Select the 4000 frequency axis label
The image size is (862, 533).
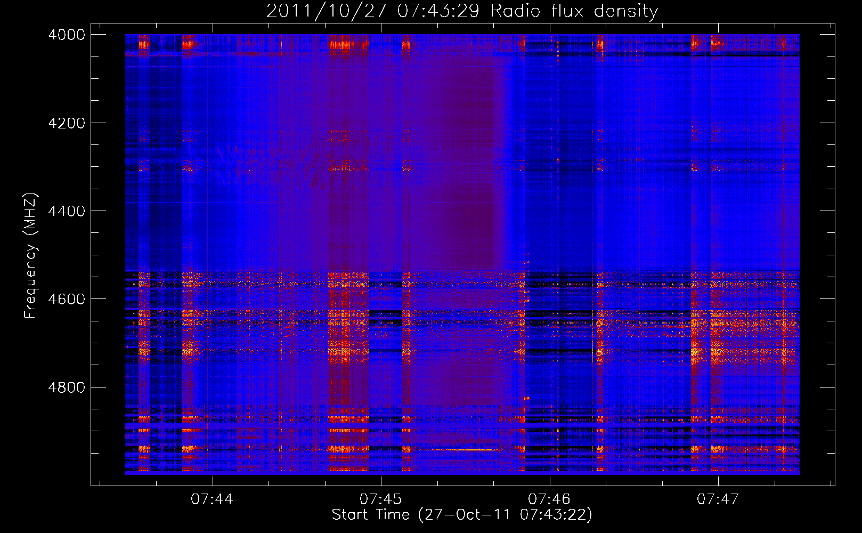pyautogui.click(x=67, y=35)
